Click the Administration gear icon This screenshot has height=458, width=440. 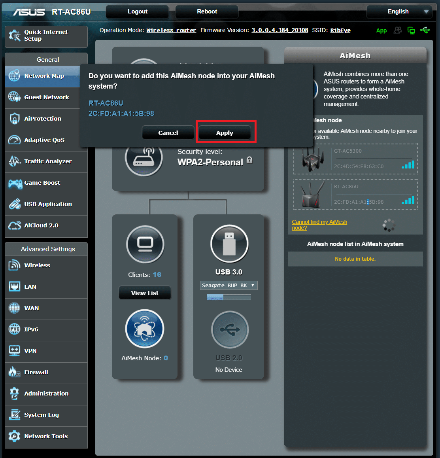point(14,394)
